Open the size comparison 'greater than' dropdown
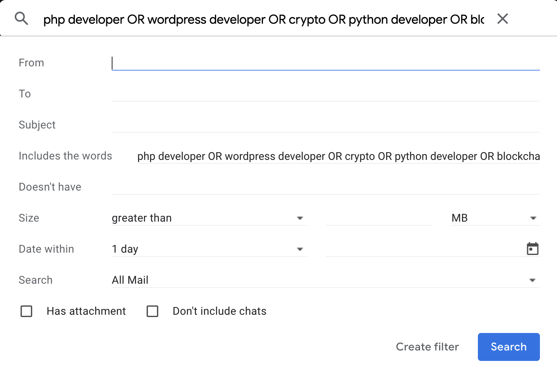557x378 pixels. (x=209, y=218)
